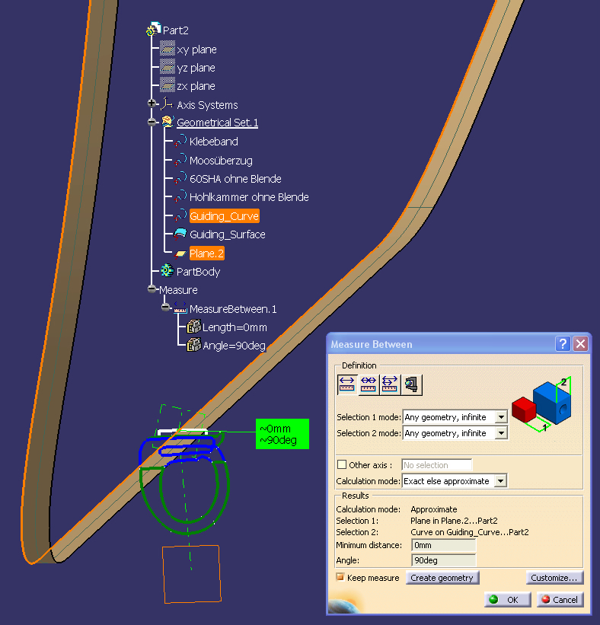Open the Calculation mode dropdown

(x=501, y=480)
